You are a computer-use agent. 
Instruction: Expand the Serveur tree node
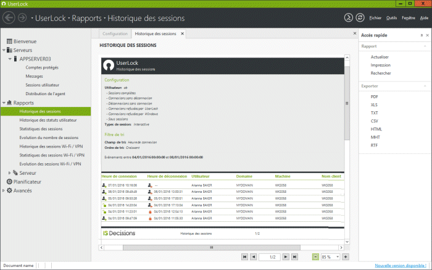[9, 173]
